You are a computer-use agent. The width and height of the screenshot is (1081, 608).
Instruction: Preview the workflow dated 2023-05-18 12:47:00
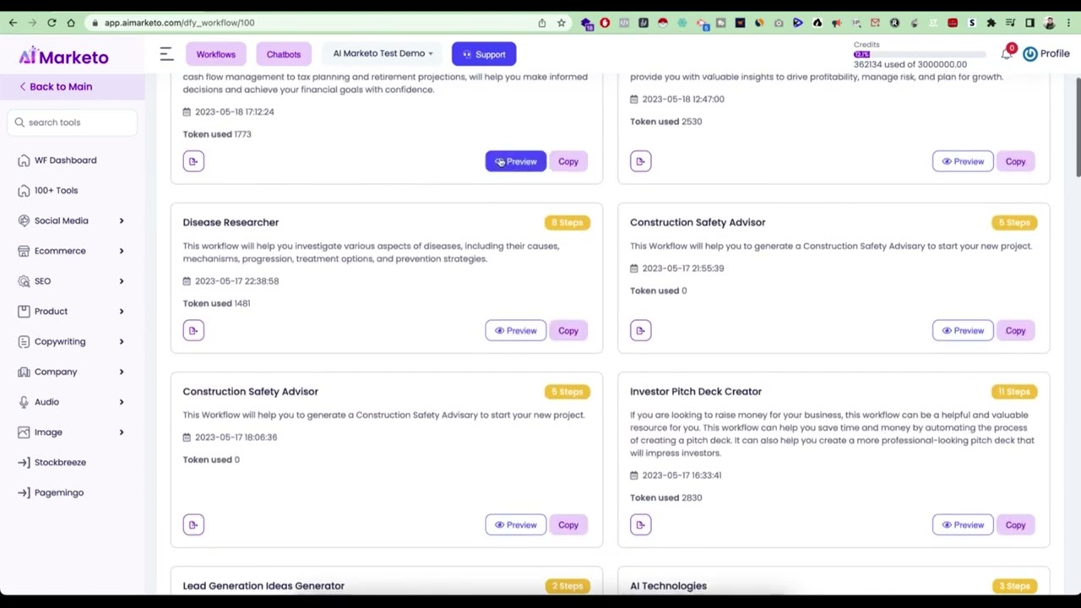[x=963, y=161]
